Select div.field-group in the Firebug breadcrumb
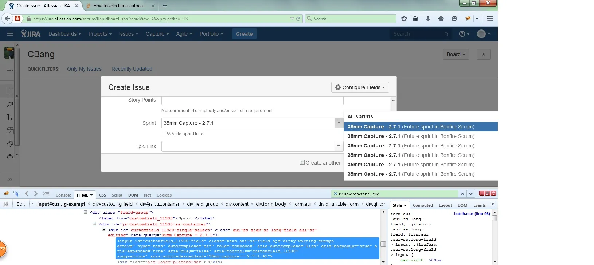This screenshot has height=265, width=594. coord(203,204)
